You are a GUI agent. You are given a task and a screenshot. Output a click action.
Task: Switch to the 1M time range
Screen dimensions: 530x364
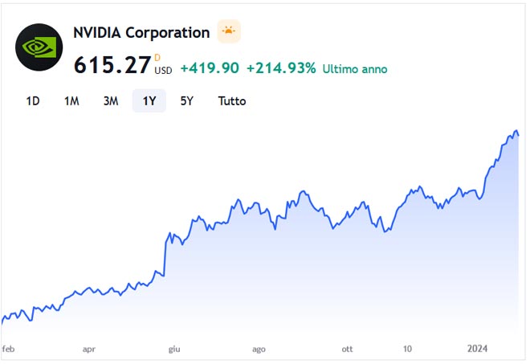[71, 101]
